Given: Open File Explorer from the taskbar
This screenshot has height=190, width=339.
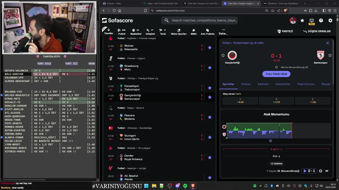Looking at the screenshot, I should tap(154, 186).
